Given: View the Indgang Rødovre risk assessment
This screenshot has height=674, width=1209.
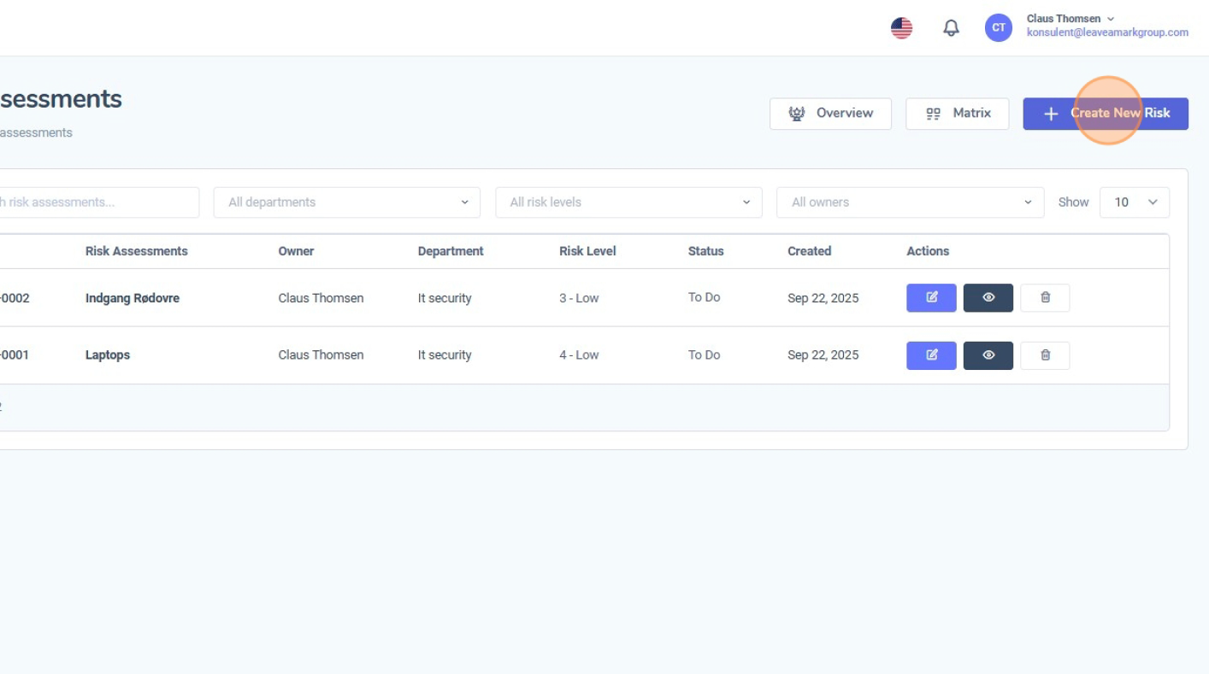Looking at the screenshot, I should tap(988, 298).
